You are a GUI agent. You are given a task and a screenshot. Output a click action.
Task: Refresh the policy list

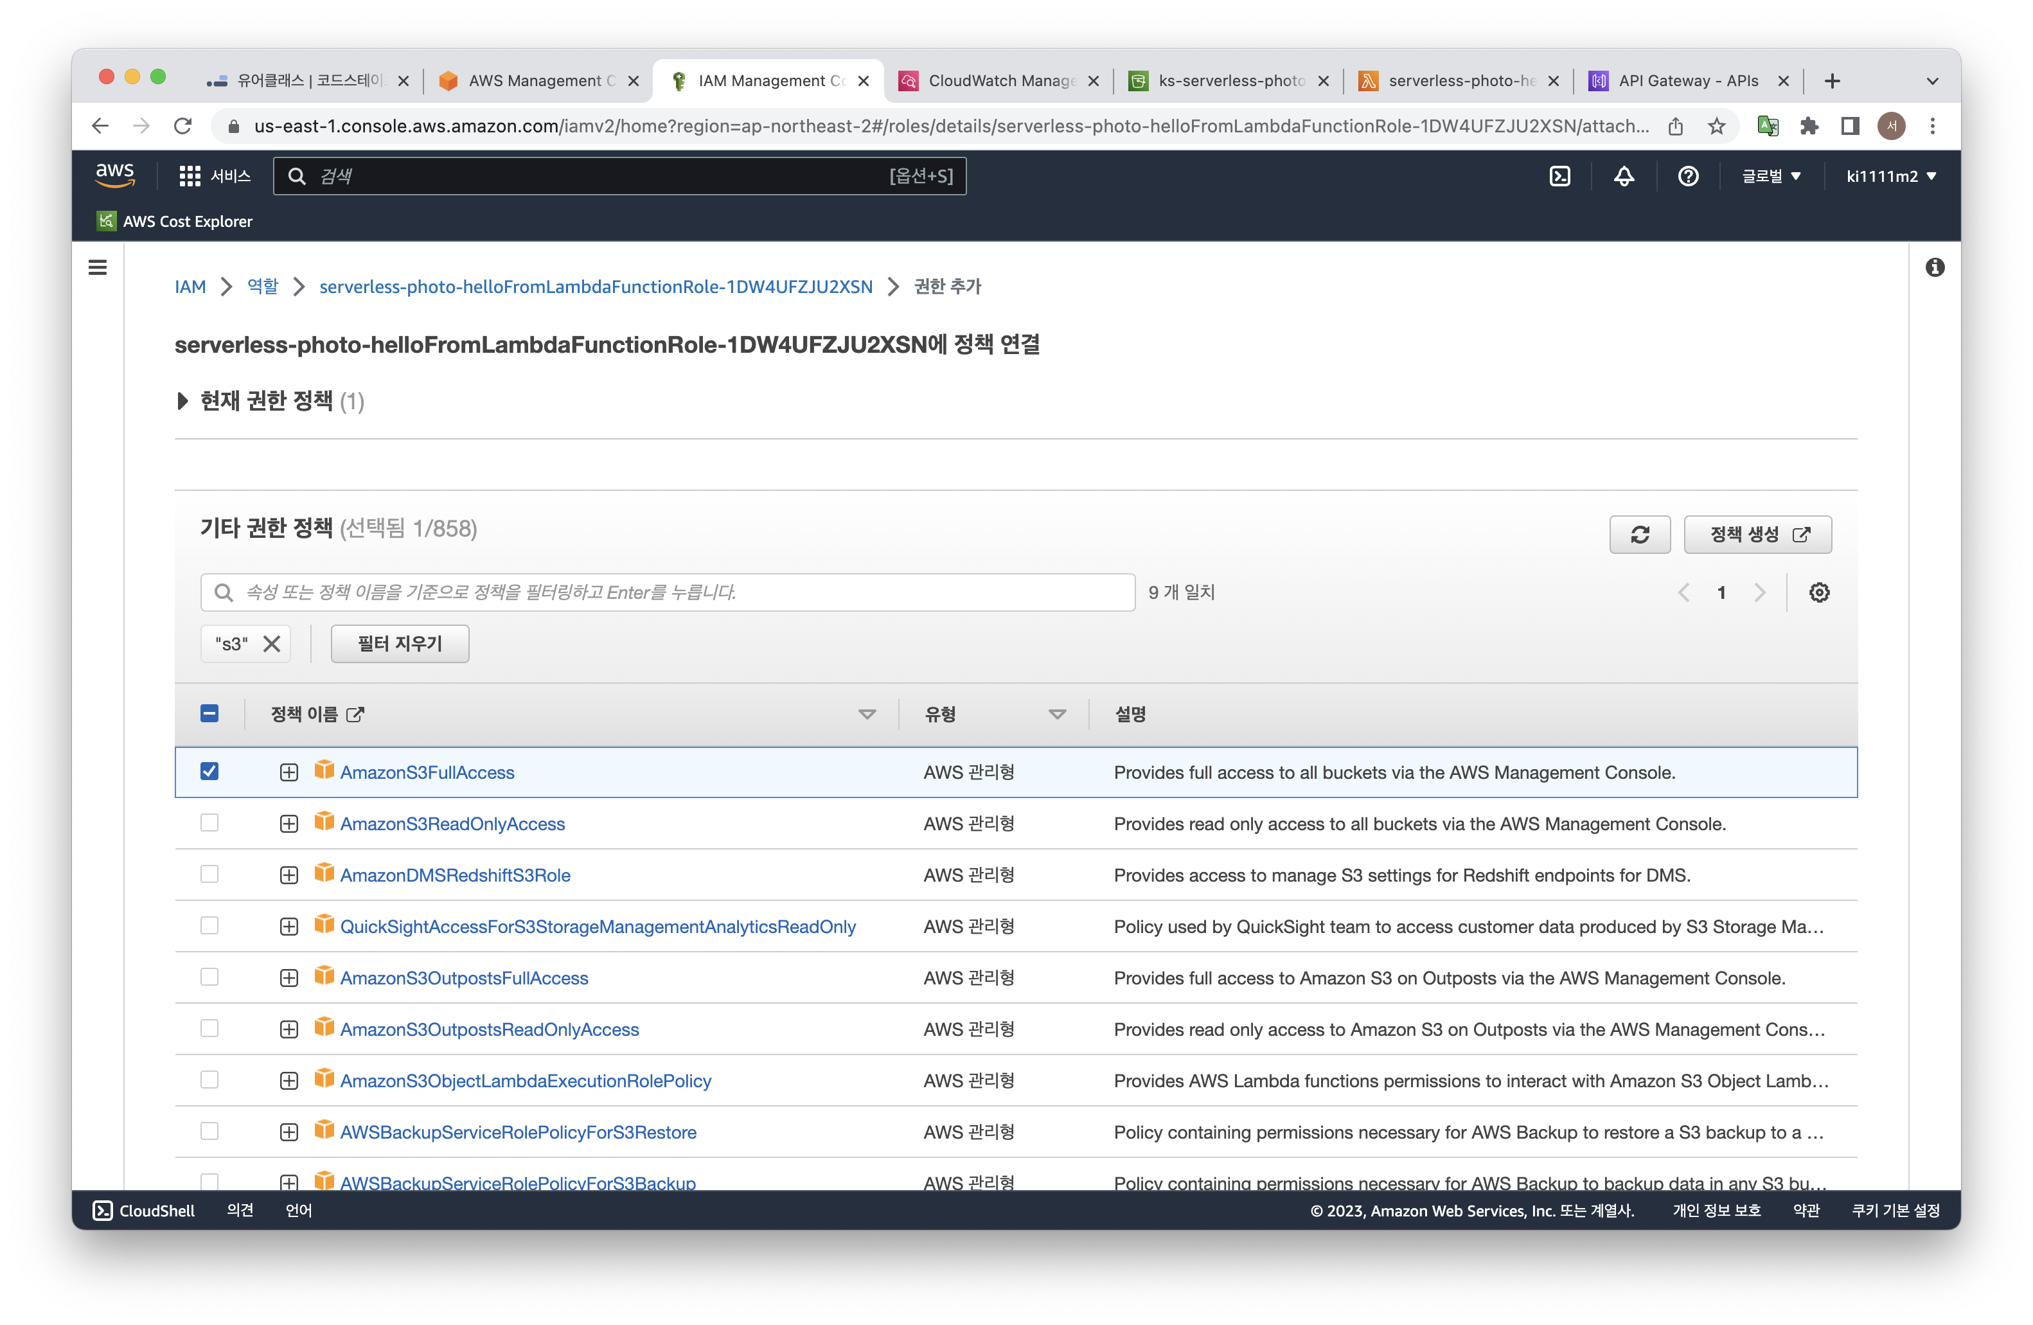(x=1639, y=535)
